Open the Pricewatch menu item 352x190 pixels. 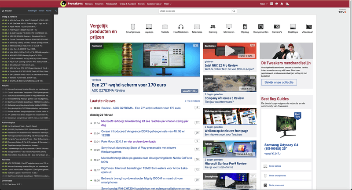pyautogui.click(x=112, y=4)
